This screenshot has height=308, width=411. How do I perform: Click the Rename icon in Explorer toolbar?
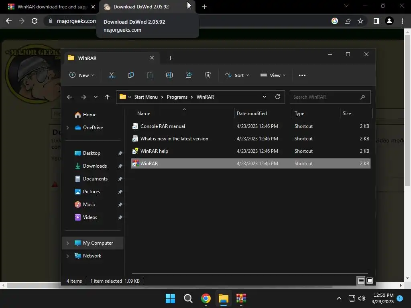click(169, 75)
